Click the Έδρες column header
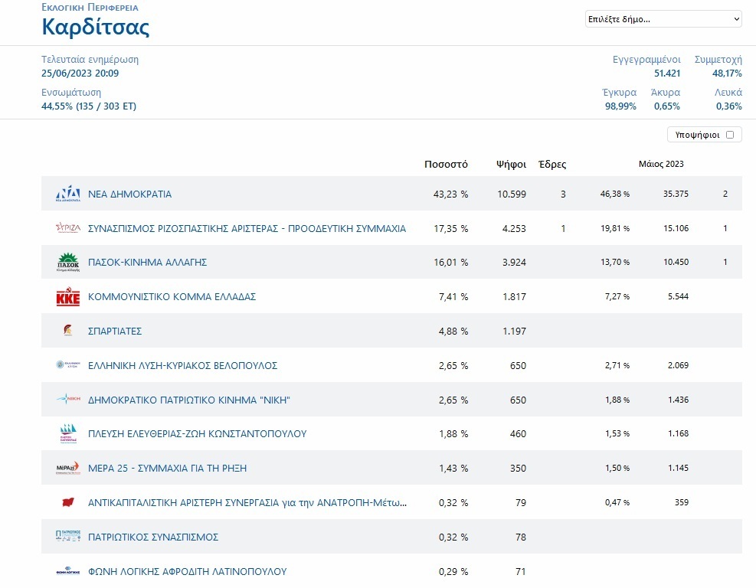The image size is (756, 588). pyautogui.click(x=552, y=165)
